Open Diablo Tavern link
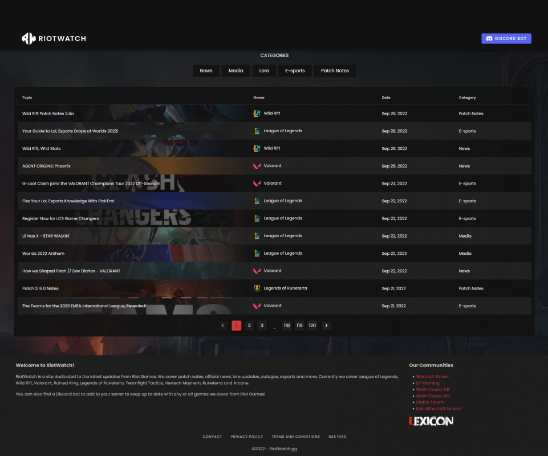The image size is (548, 456). (430, 402)
